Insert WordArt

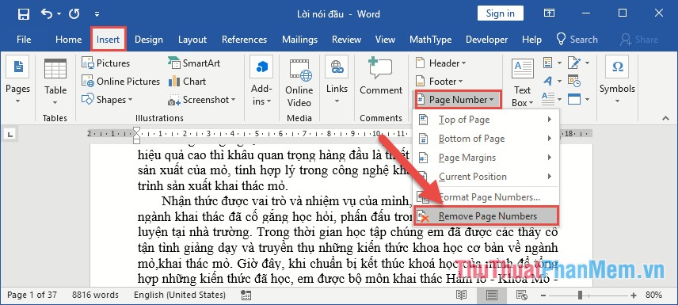551,82
